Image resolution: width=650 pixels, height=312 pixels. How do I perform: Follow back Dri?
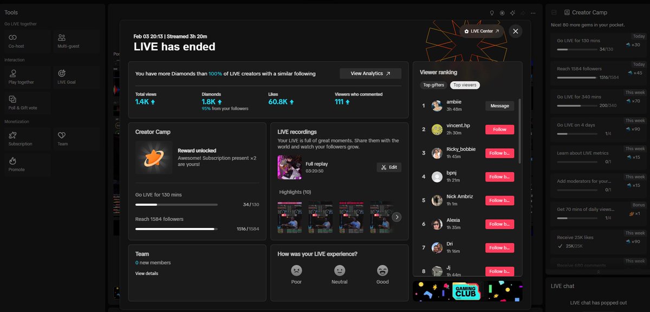pyautogui.click(x=499, y=248)
